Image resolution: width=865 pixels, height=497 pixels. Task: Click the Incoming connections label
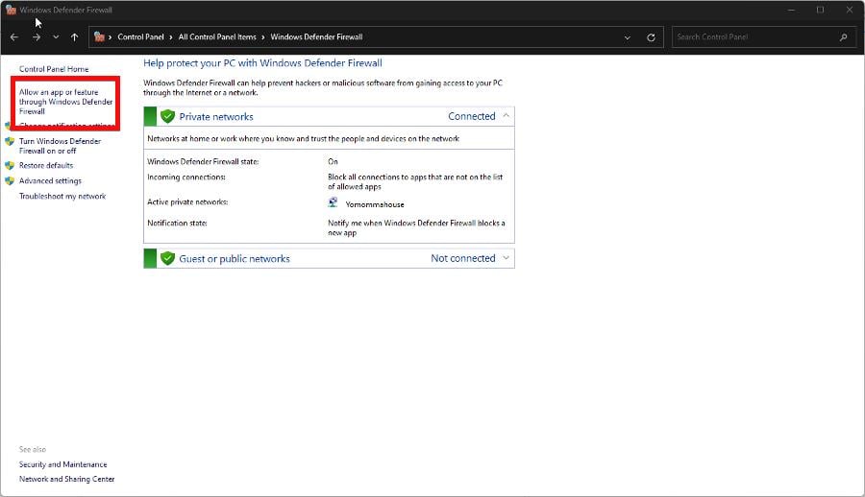186,177
